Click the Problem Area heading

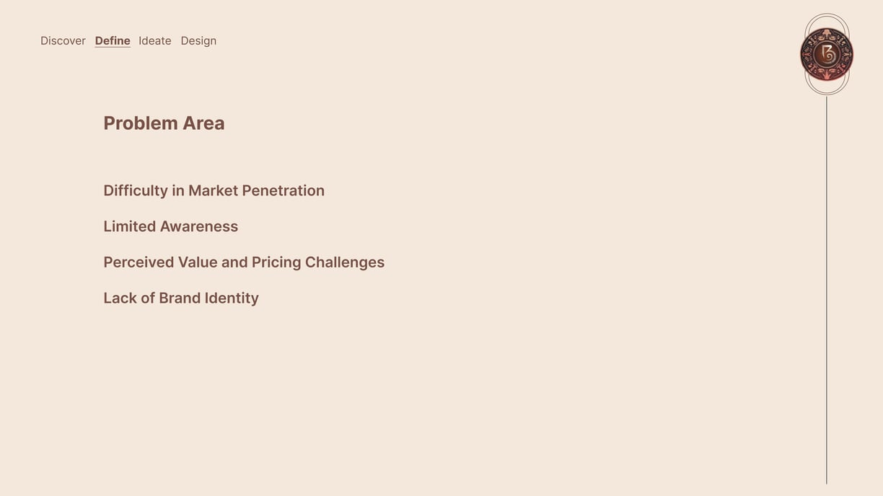(164, 123)
